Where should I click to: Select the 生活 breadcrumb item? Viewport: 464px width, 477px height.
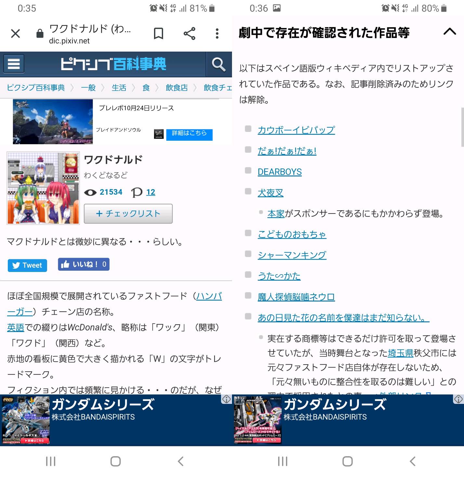(119, 88)
